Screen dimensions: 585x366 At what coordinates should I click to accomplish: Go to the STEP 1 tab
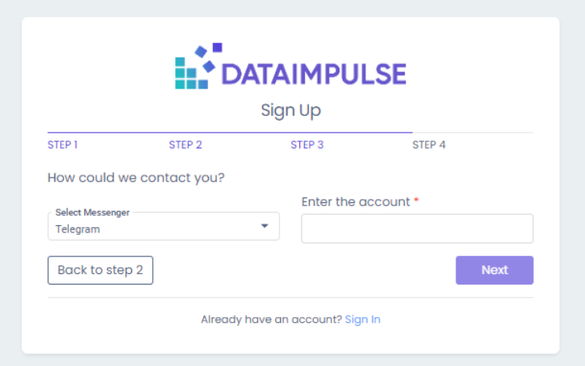62,145
